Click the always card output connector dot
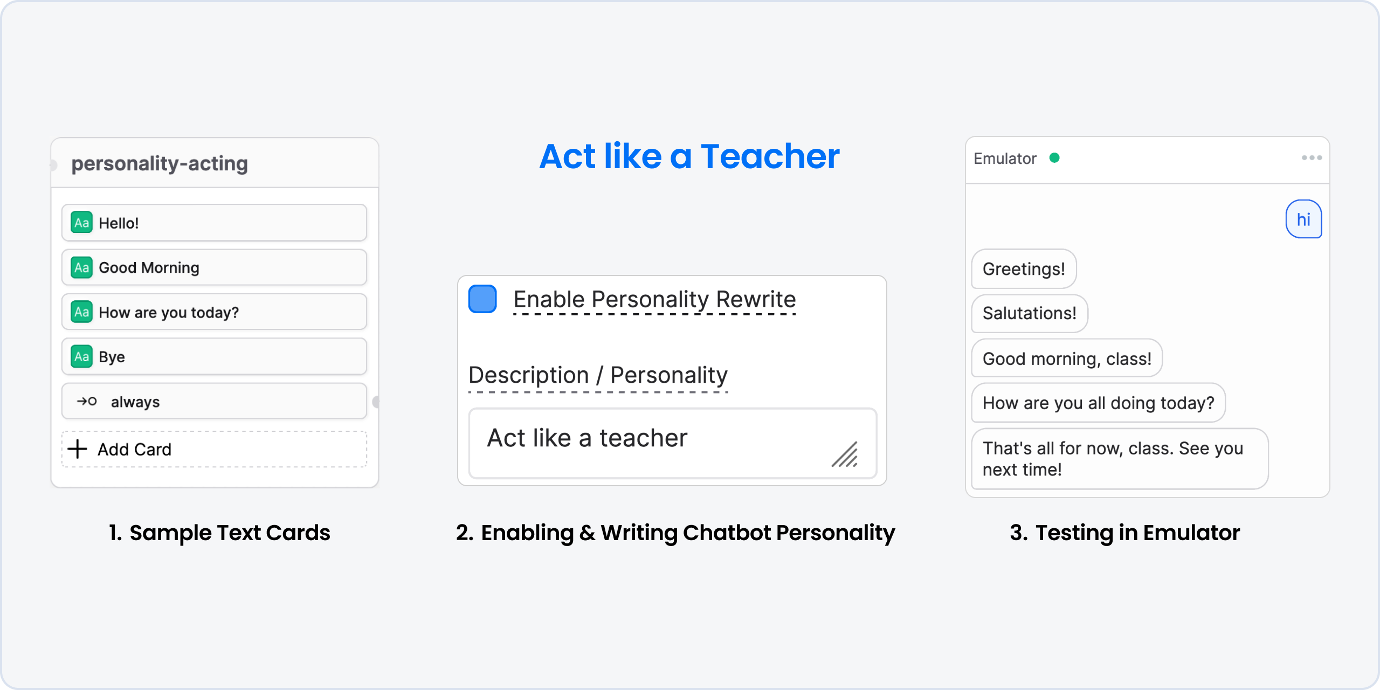Screen dimensions: 1380x690 [376, 402]
